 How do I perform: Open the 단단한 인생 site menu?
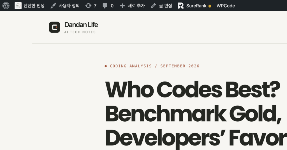point(29,6)
